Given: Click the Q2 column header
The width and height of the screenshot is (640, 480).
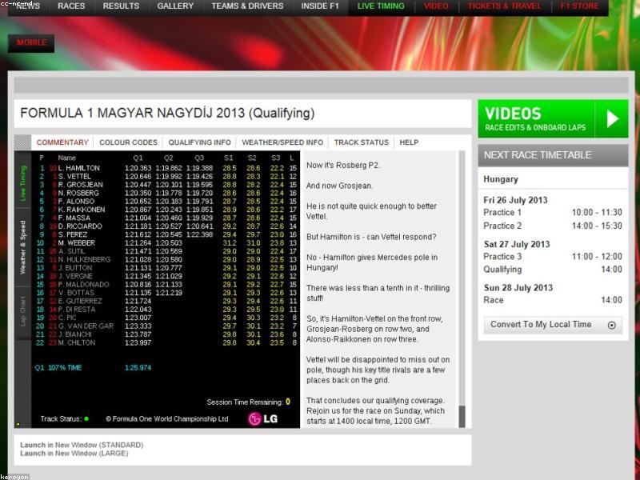Looking at the screenshot, I should [x=169, y=158].
